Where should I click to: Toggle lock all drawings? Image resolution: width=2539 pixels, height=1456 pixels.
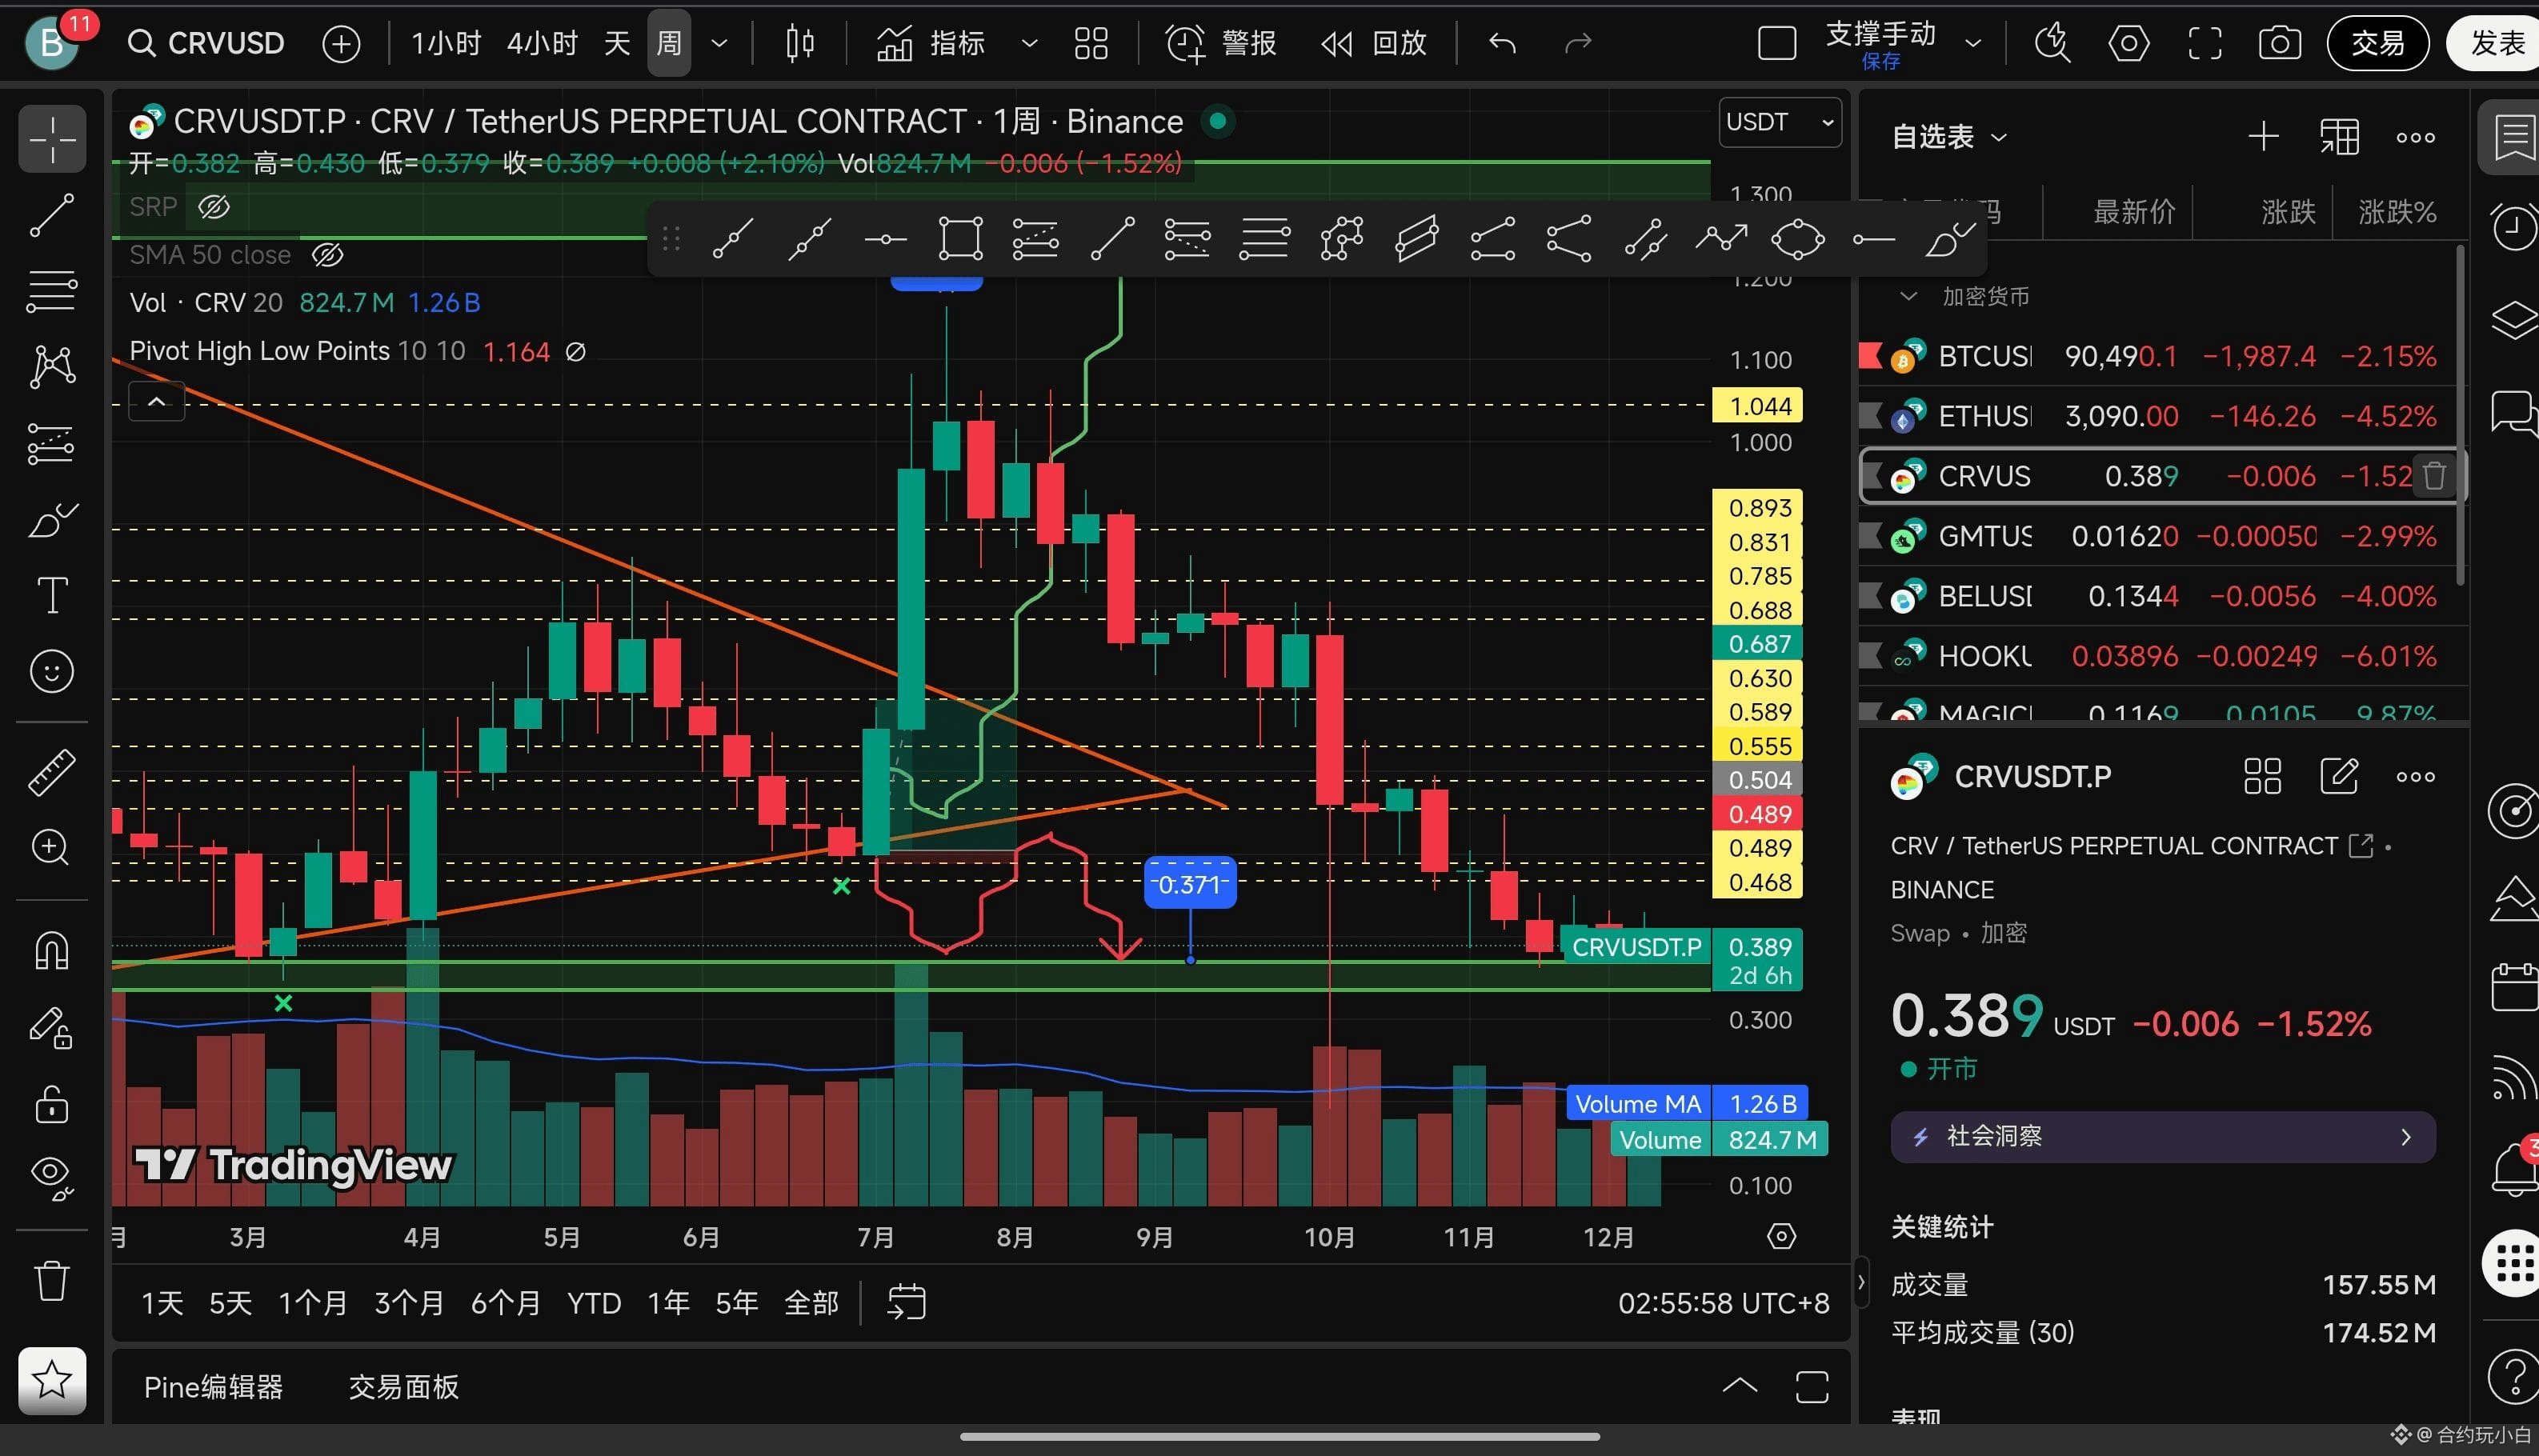(x=52, y=1104)
